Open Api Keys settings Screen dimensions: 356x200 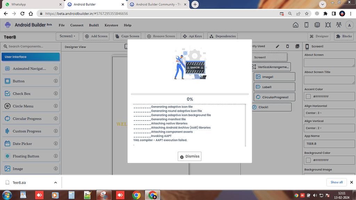point(192,37)
